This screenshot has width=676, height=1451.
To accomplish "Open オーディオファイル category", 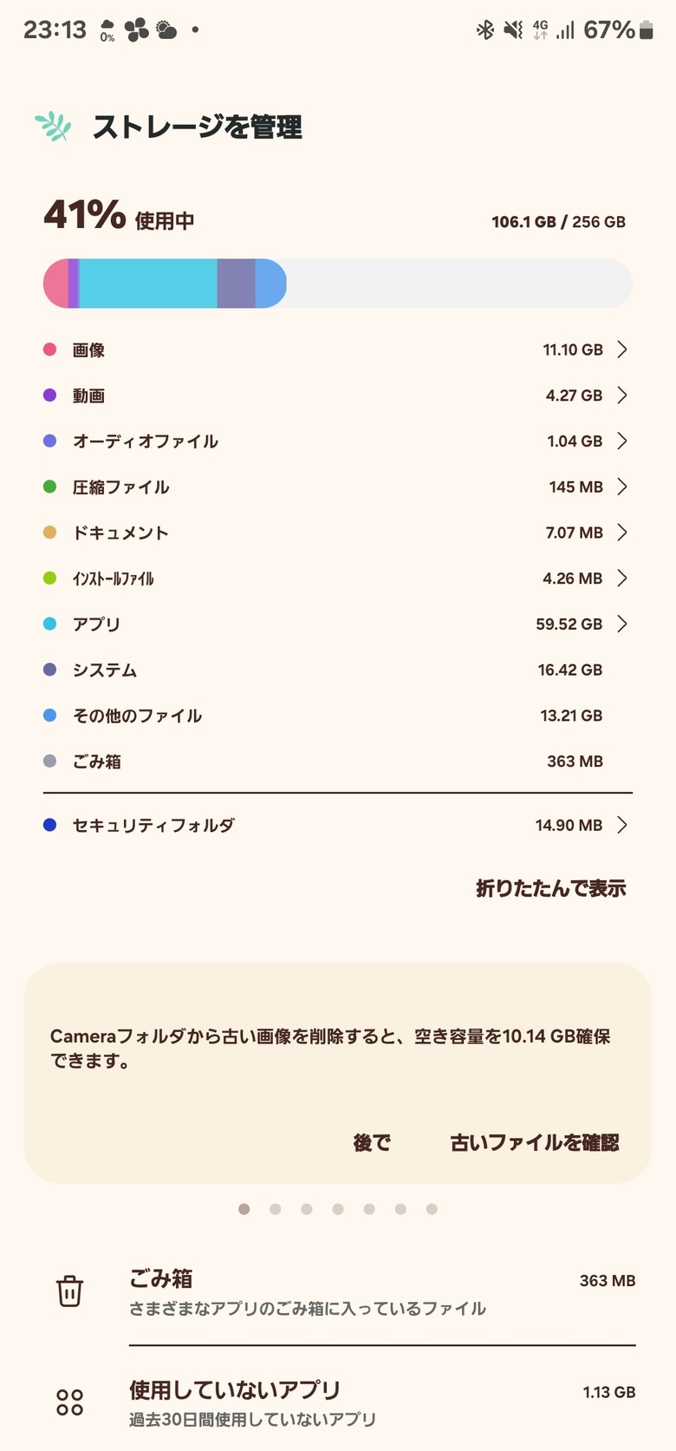I will pyautogui.click(x=338, y=441).
